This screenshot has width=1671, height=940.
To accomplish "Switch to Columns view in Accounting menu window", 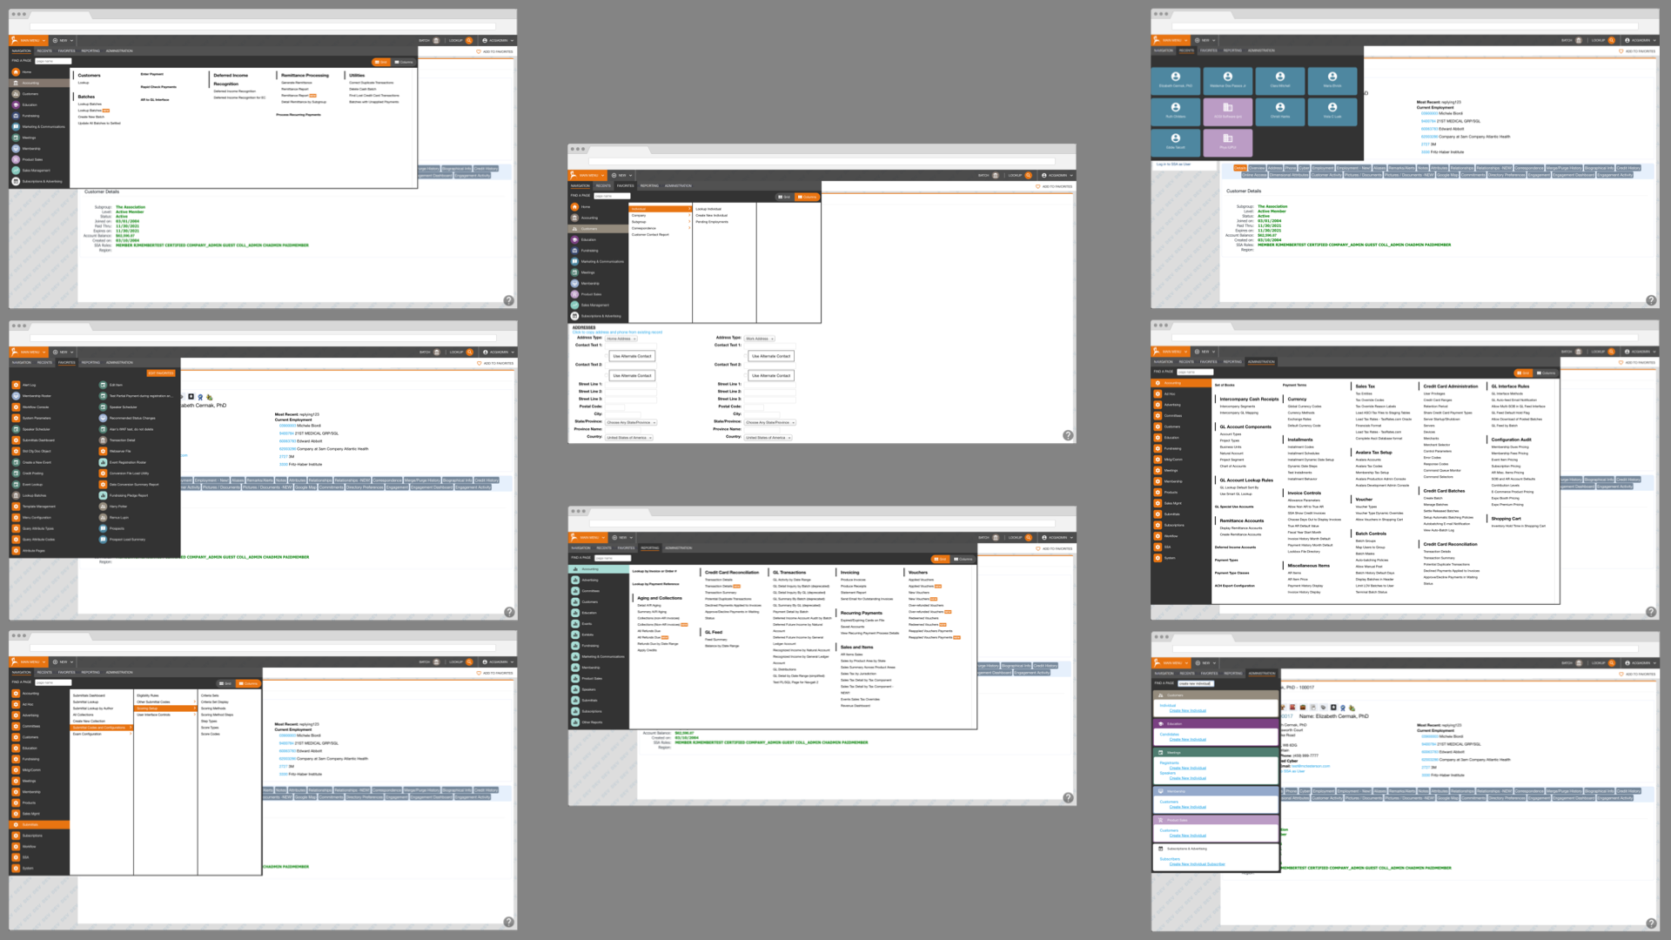I will point(404,62).
